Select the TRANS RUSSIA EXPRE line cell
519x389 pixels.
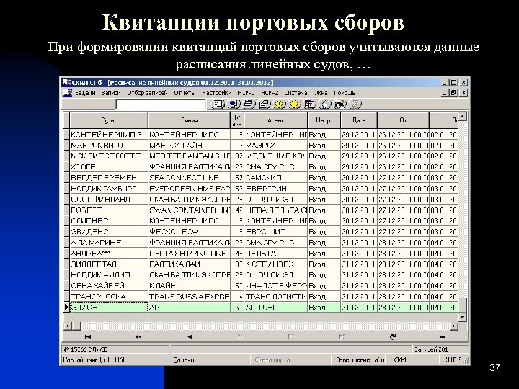(190, 296)
